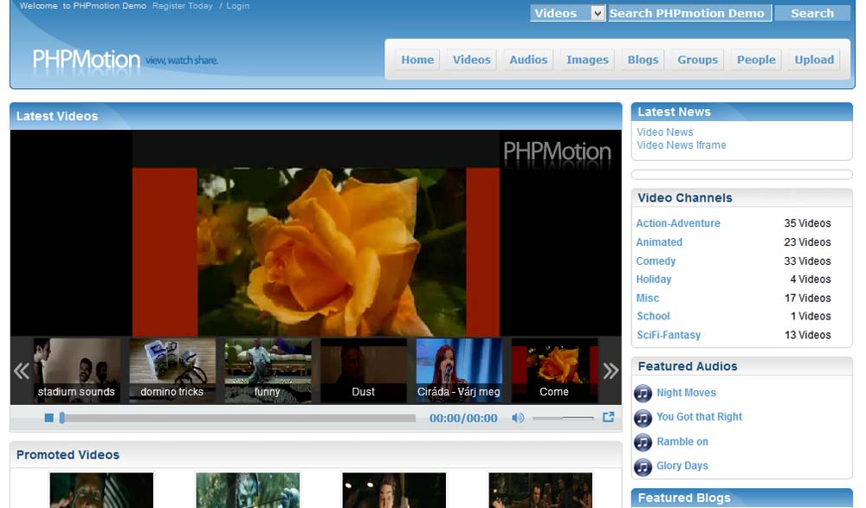The image size is (866, 508).
Task: Browse the SciFi-Fantasy channel
Action: (x=669, y=335)
